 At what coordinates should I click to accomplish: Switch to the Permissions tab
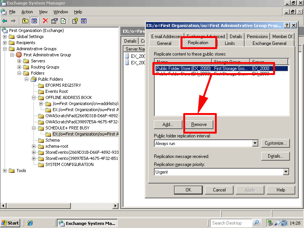click(257, 37)
